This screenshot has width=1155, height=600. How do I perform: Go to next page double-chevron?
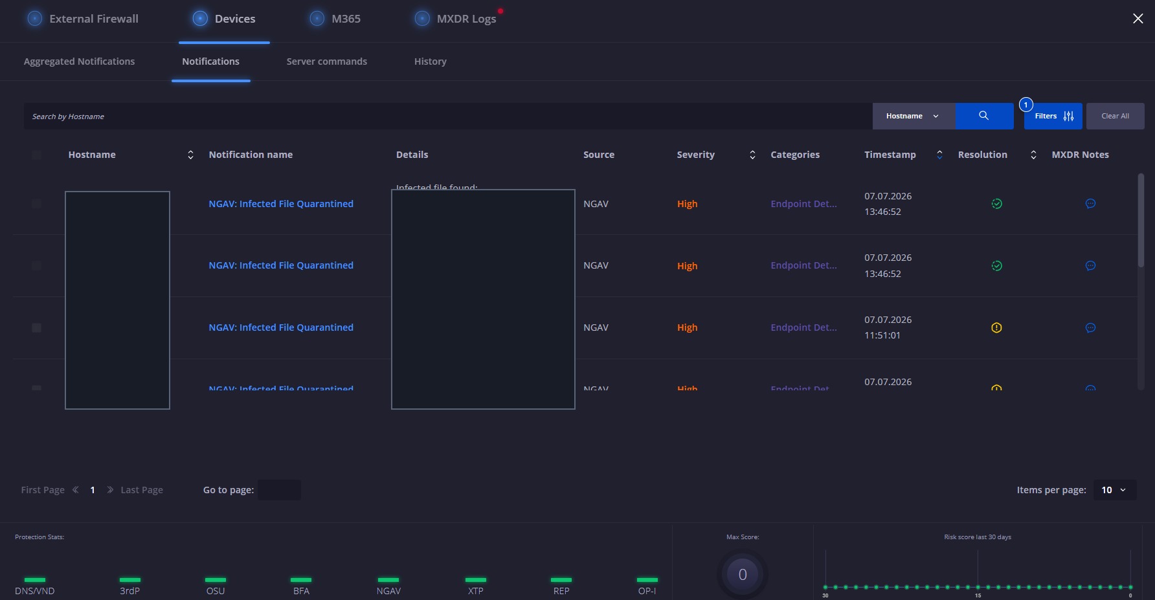coord(110,490)
